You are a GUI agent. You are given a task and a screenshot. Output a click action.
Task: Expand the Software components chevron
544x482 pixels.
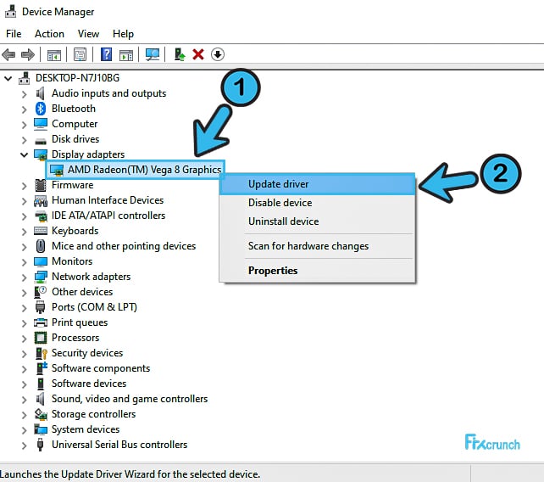click(24, 369)
